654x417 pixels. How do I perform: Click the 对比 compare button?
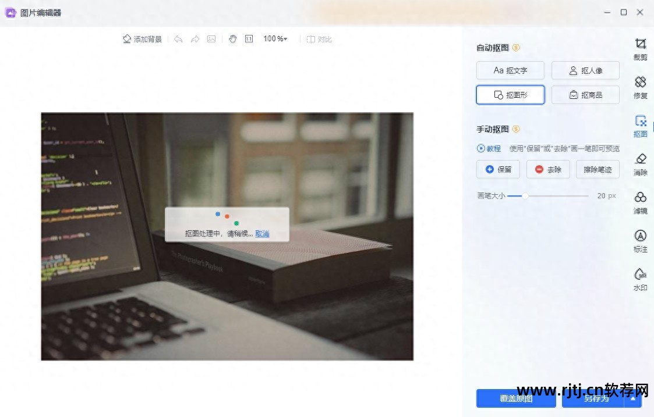[x=319, y=39]
